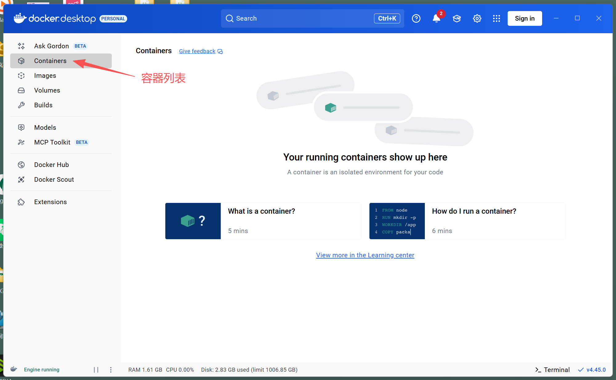Screen dimensions: 616x380
Task: Open the help question-mark menu
Action: click(x=416, y=18)
